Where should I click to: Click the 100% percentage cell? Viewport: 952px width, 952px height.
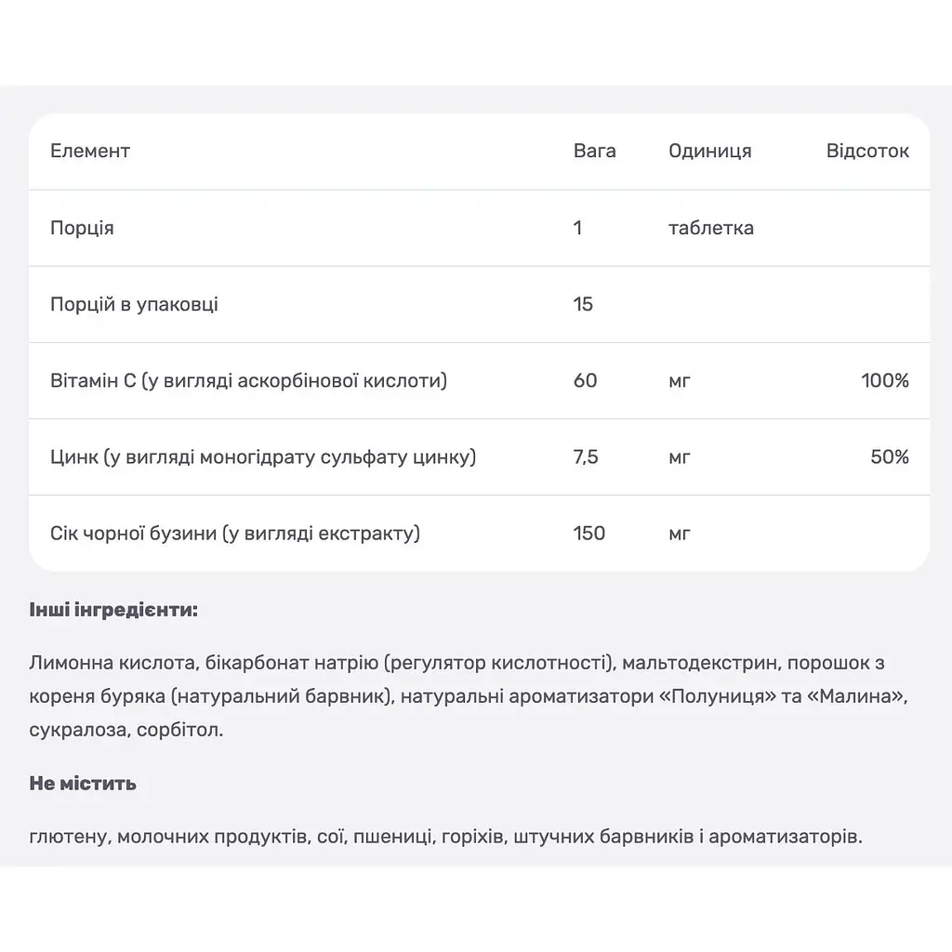[885, 380]
